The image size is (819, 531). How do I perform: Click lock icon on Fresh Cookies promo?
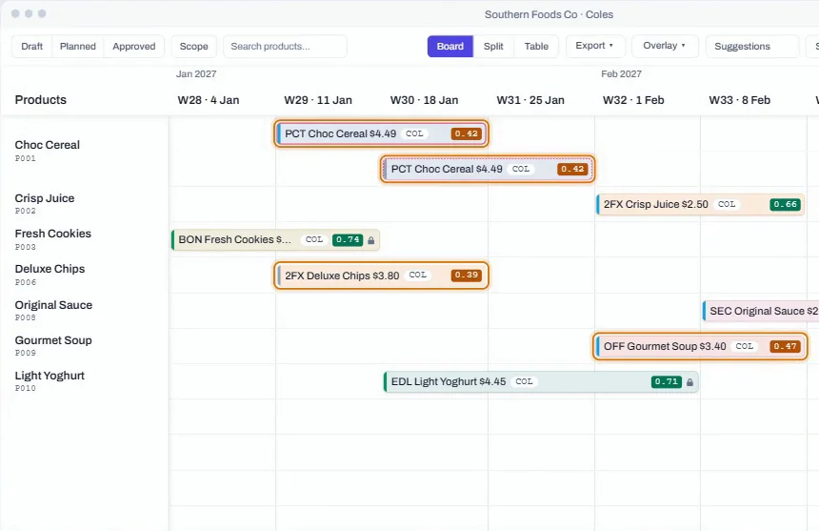[370, 240]
